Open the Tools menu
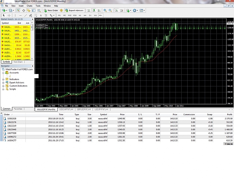The width and height of the screenshot is (234, 187). (x=38, y=6)
